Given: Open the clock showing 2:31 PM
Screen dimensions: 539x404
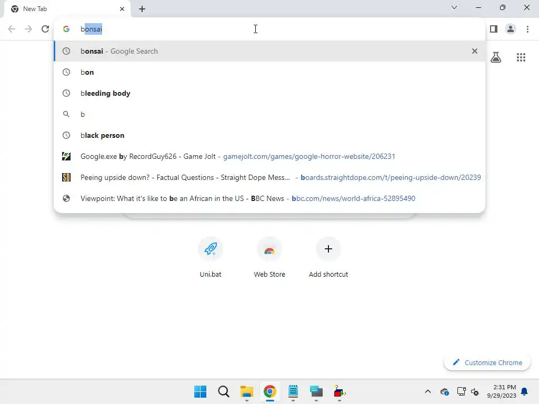Looking at the screenshot, I should 502,391.
